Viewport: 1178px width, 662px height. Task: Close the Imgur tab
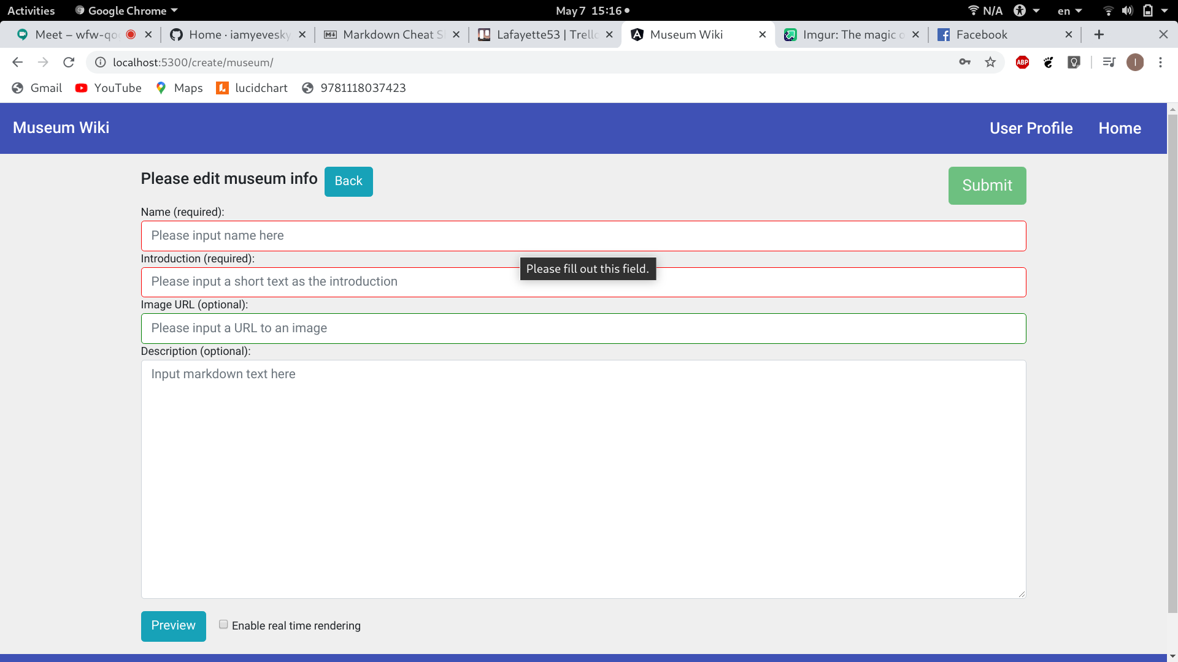coord(915,34)
